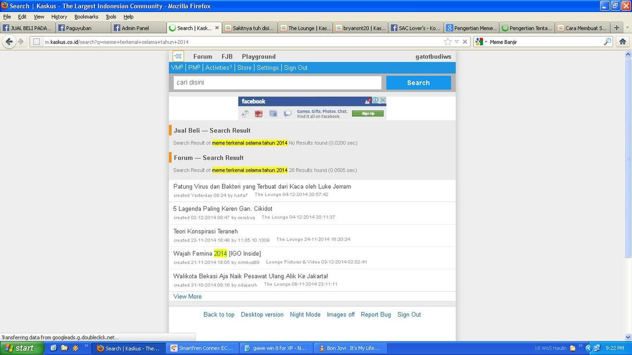Switch to the SAC Lover's tab
Screen dimensions: 632x355
pos(415,28)
